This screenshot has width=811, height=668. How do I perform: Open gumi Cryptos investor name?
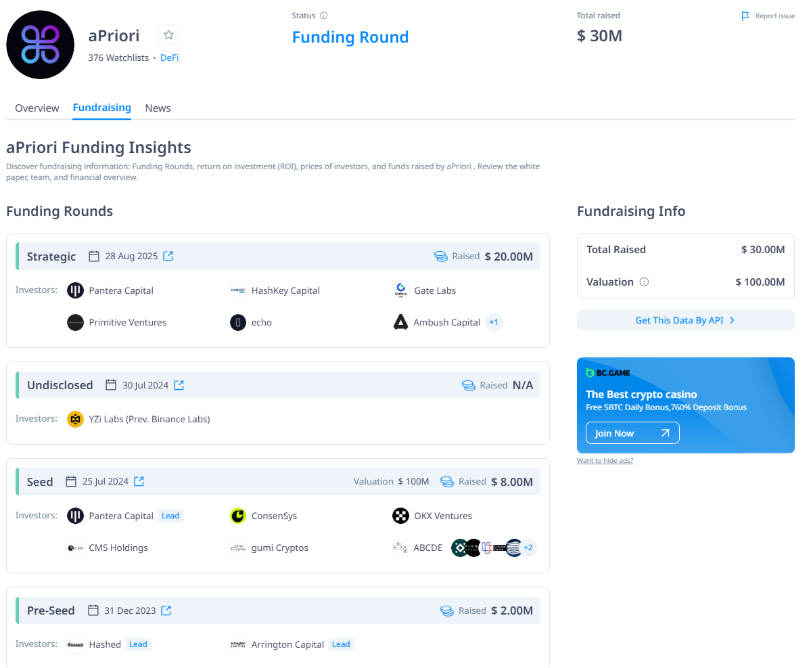pyautogui.click(x=280, y=548)
